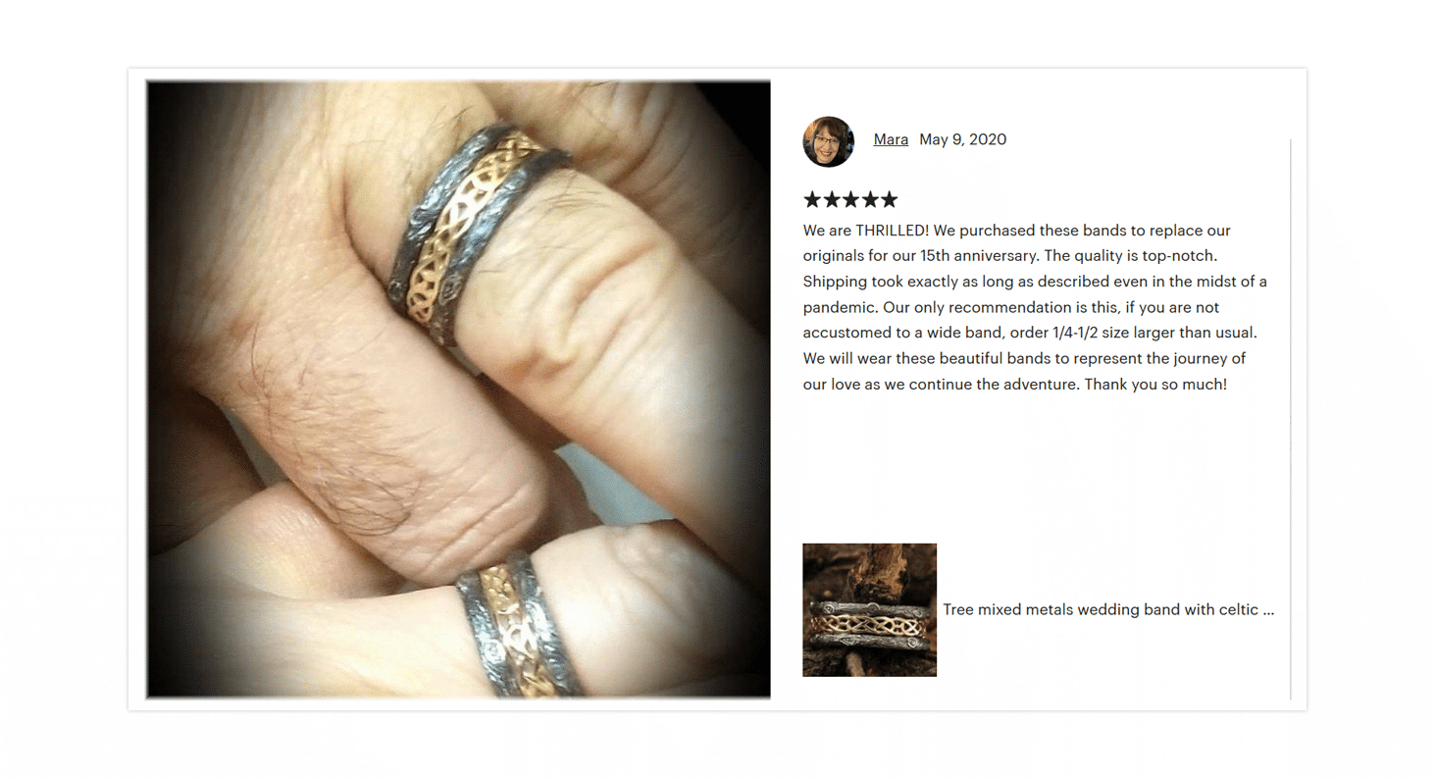Viewport: 1436px width, 779px height.
Task: Open Tree mixed metals wedding band listing
Action: pos(1108,609)
